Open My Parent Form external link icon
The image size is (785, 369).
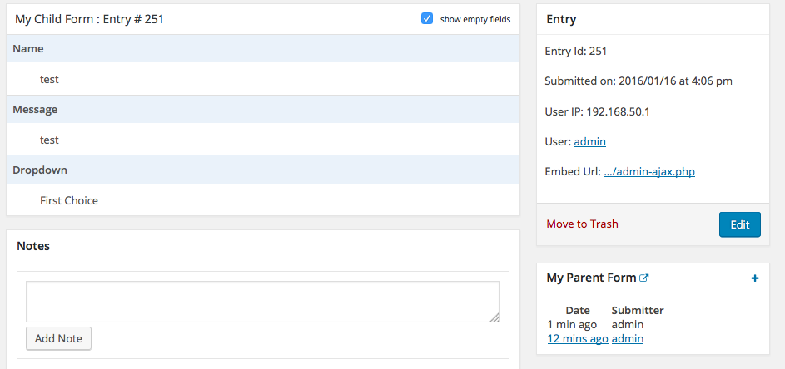coord(644,278)
